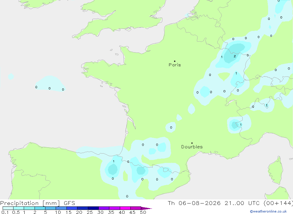Click the 'Precipitation [mm]' legend title
Viewport: 293px width, 214px height.
(x=30, y=203)
